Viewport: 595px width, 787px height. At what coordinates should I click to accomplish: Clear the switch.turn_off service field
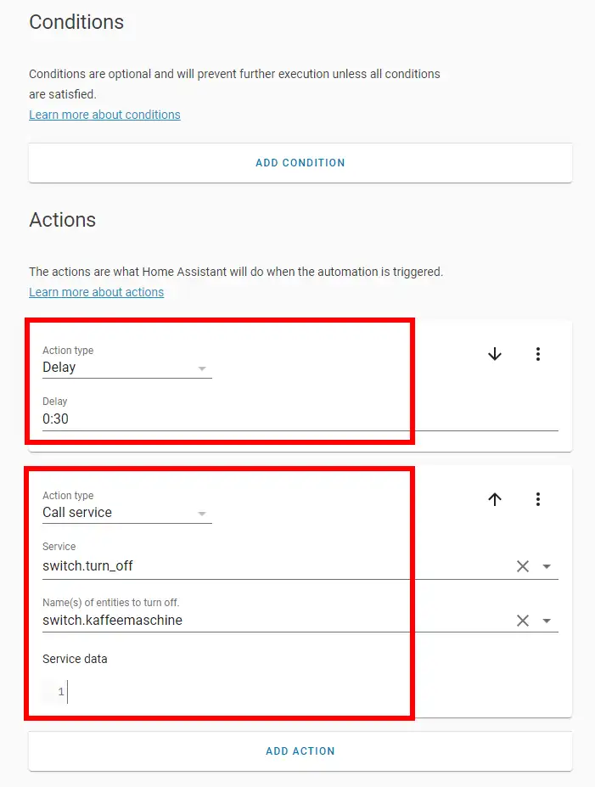[x=523, y=566]
